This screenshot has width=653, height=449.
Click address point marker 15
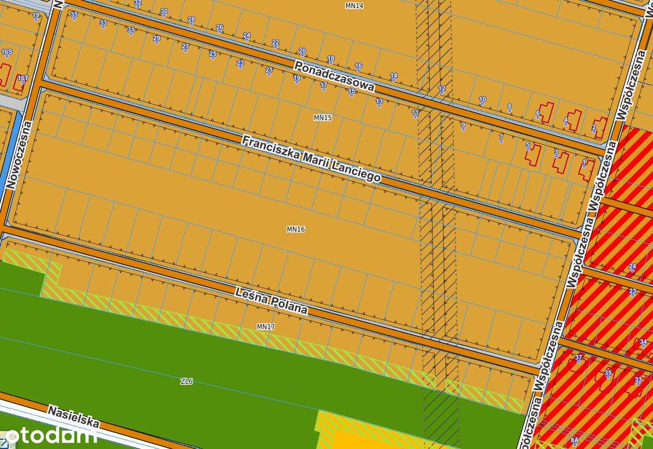tap(351, 92)
